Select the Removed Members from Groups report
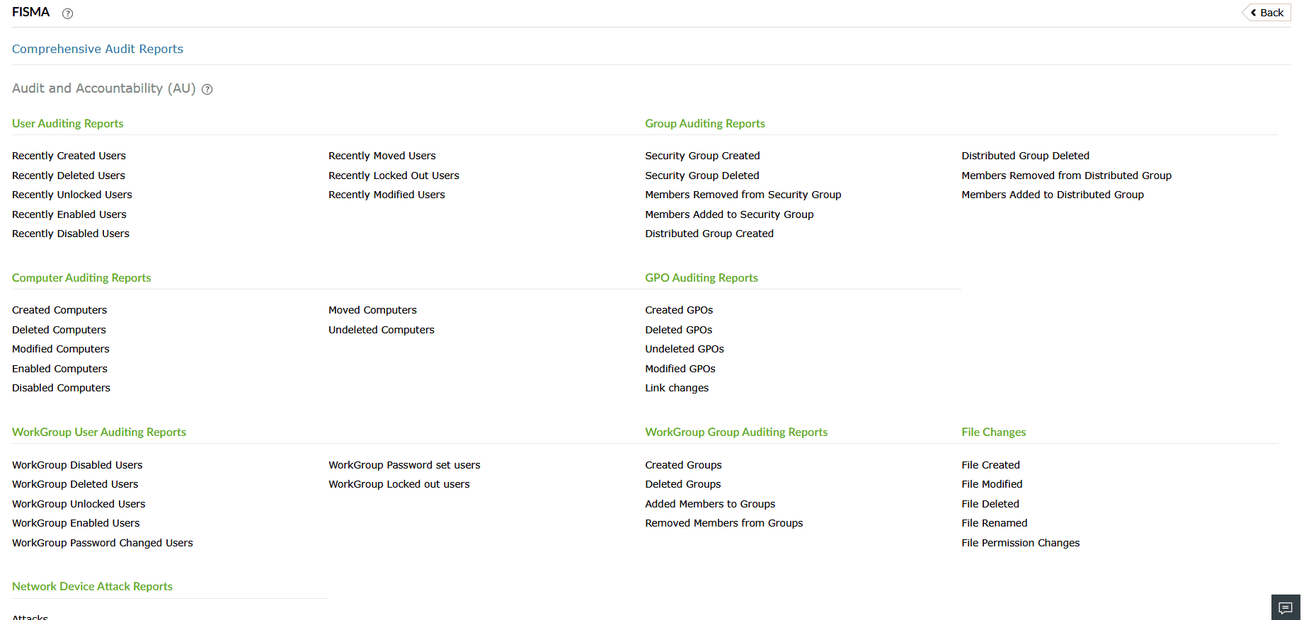The image size is (1304, 620). pos(724,523)
